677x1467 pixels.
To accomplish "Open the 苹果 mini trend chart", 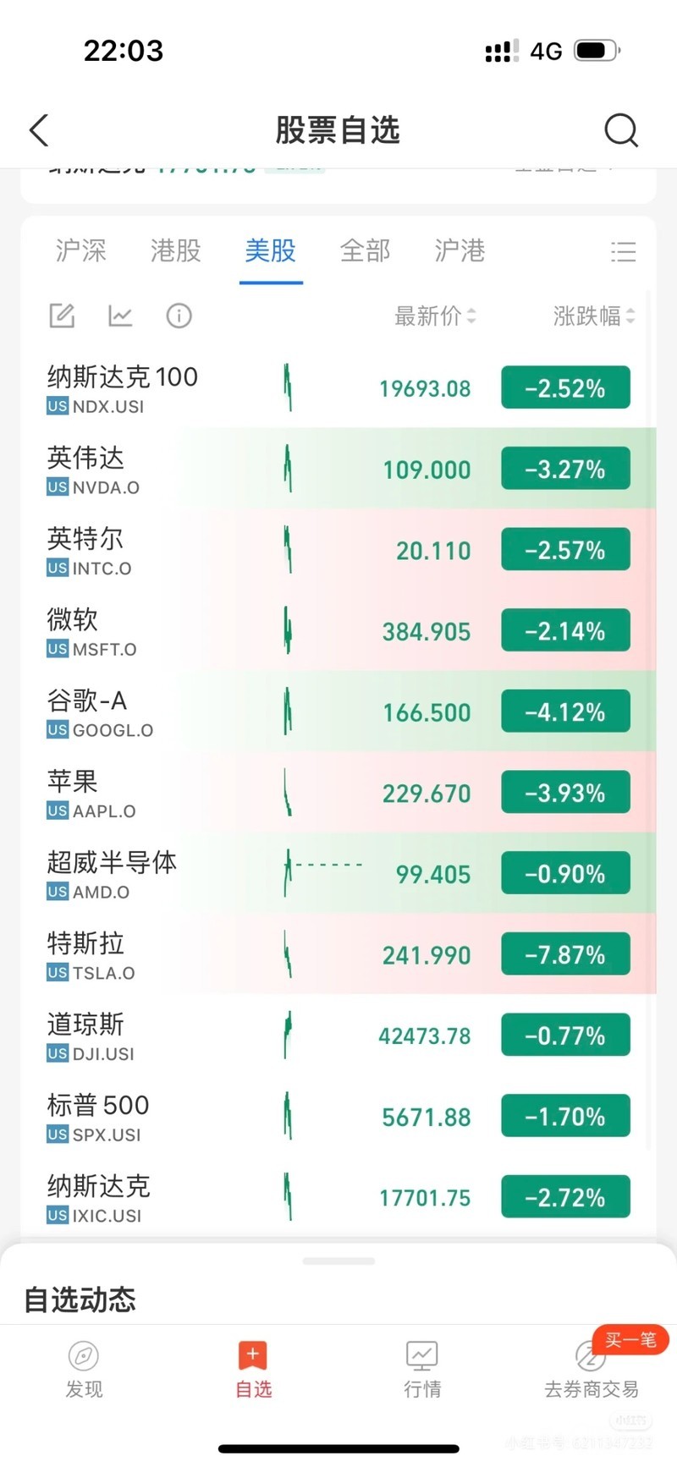I will pyautogui.click(x=288, y=793).
